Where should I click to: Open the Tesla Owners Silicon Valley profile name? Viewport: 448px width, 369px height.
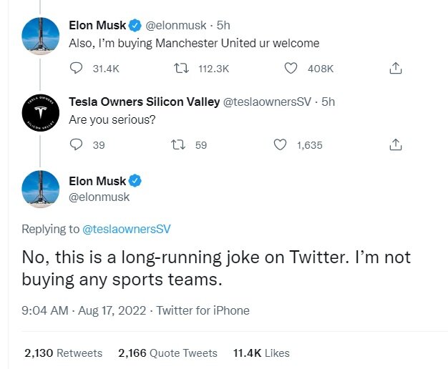[144, 102]
